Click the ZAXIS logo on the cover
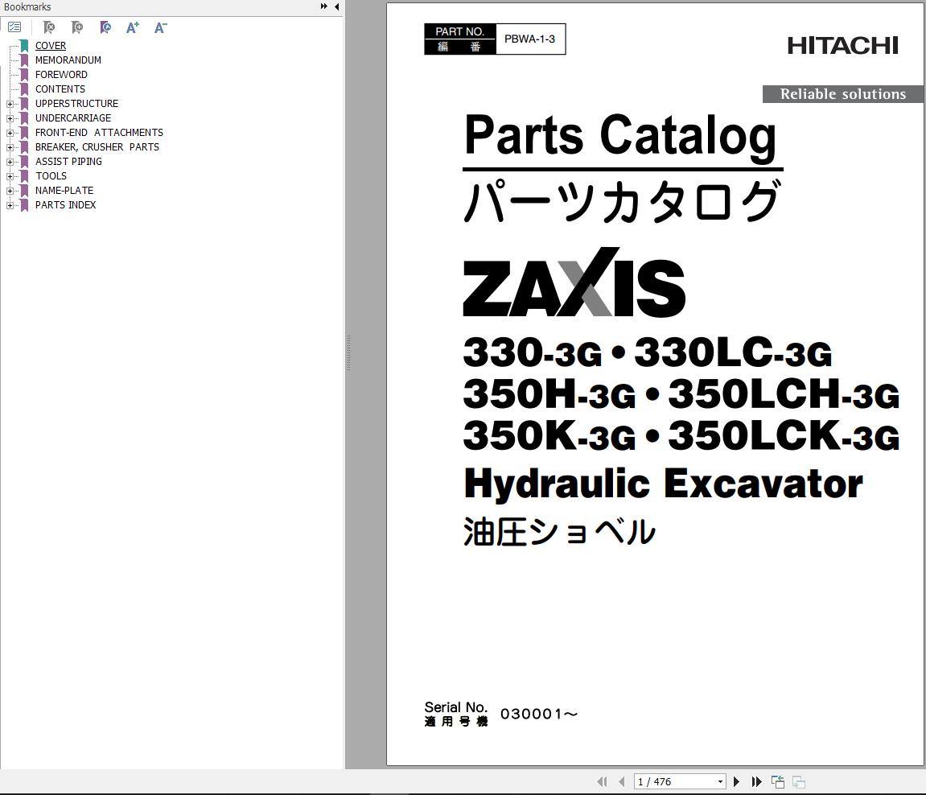Viewport: 926px width, 795px height. click(574, 283)
